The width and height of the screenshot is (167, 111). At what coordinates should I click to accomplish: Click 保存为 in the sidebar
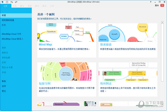(x=5, y=53)
